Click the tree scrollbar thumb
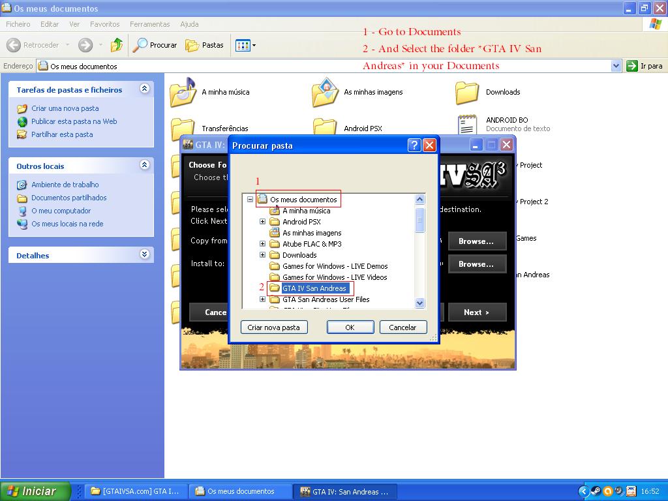 pos(419,220)
